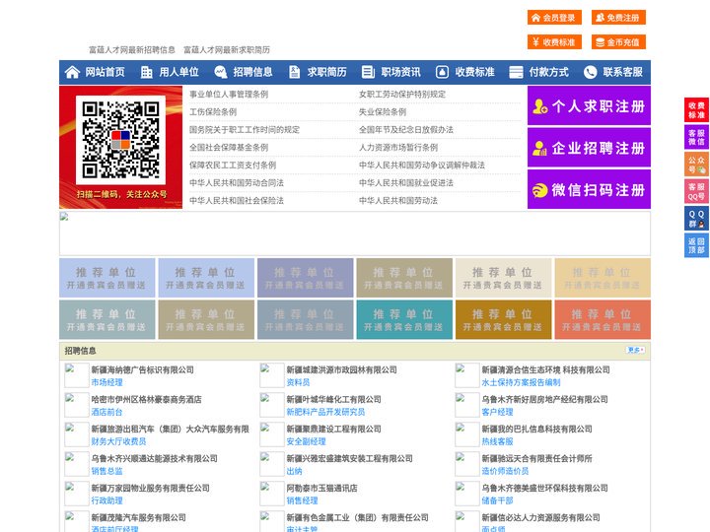Viewport: 710px width, 532px height.
Task: Click the document icon beside 求职简历
Action: 294,72
